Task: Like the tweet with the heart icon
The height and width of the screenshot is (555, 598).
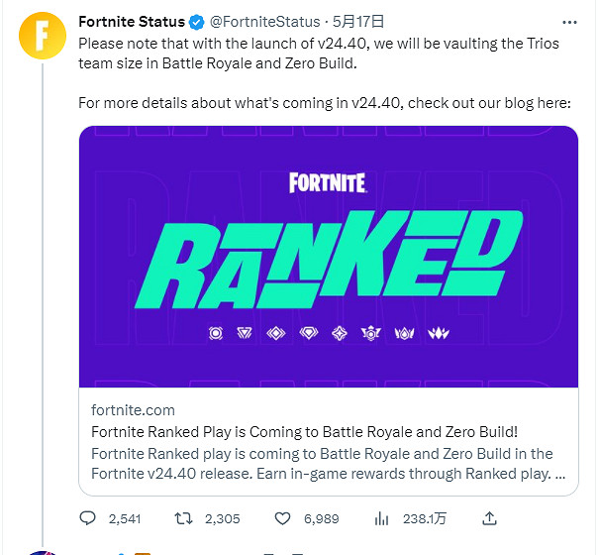Action: [282, 517]
